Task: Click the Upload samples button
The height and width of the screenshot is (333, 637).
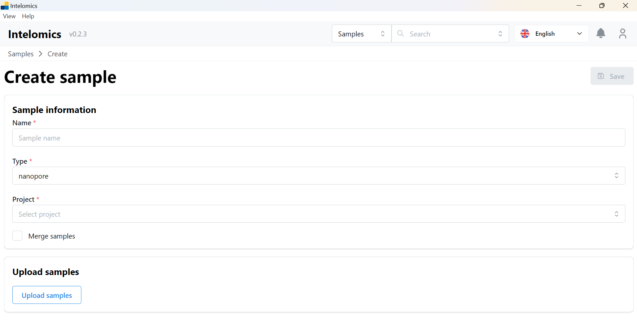Action: (x=47, y=295)
